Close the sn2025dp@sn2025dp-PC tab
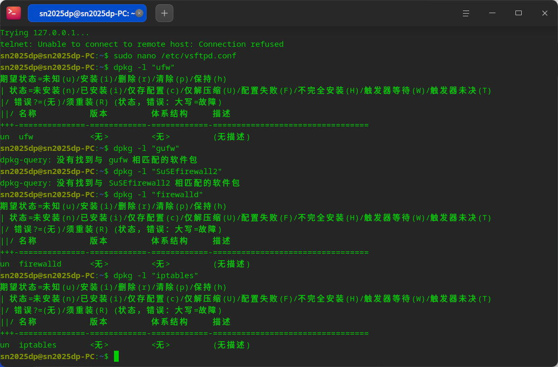Viewport: 558px width, 367px height. tap(140, 13)
